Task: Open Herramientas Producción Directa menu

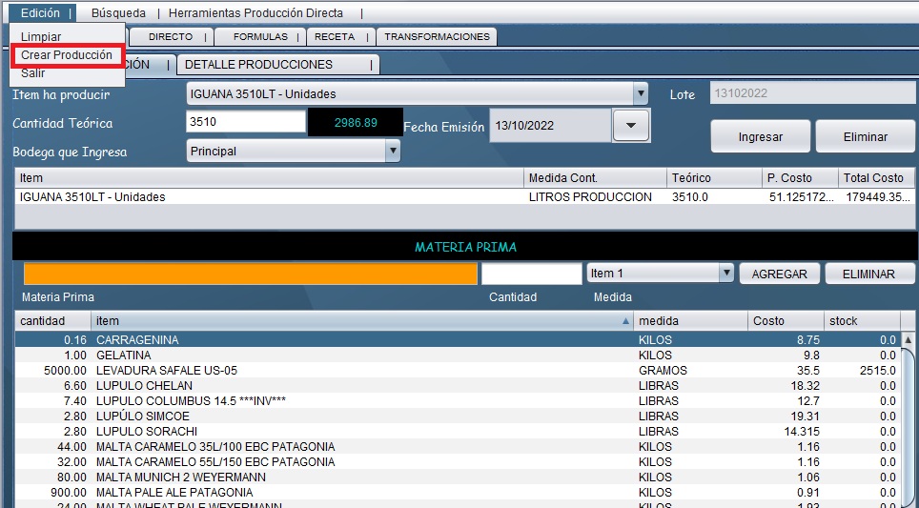Action: pos(255,13)
